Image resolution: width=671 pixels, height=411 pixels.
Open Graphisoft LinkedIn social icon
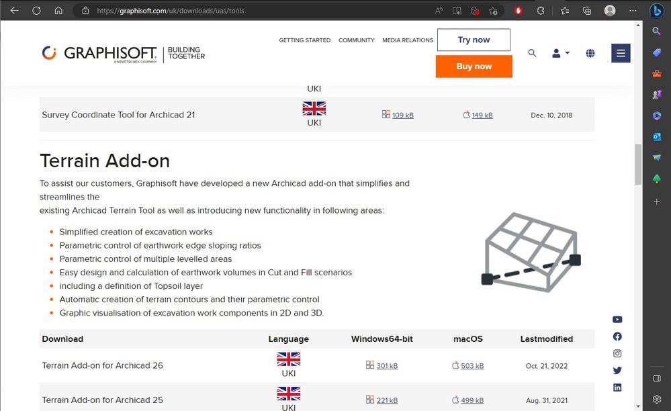pyautogui.click(x=617, y=387)
